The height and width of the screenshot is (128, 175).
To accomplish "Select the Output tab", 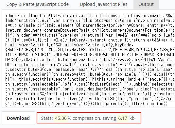I will coord(146,5).
